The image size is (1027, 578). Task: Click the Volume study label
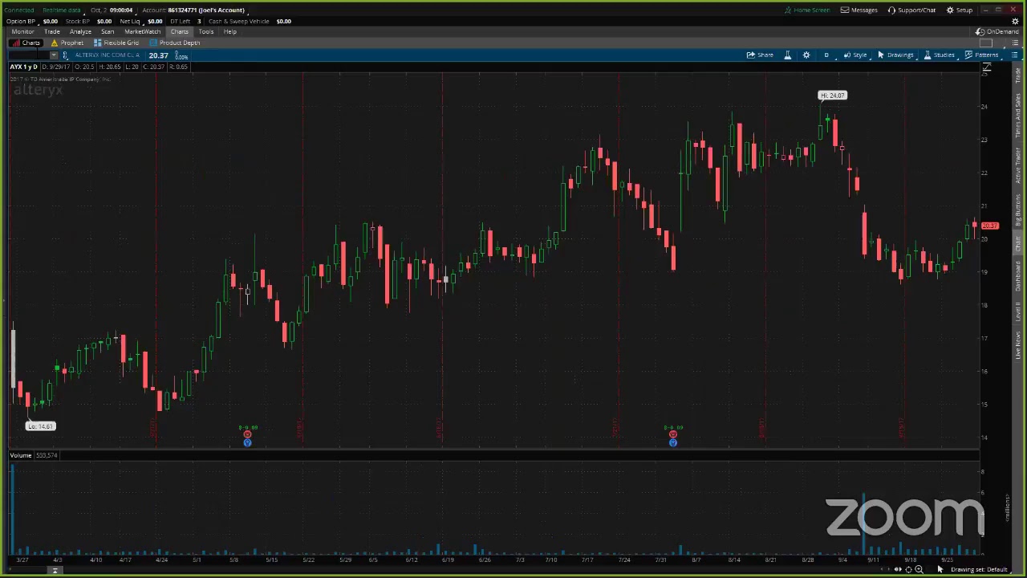pos(21,455)
